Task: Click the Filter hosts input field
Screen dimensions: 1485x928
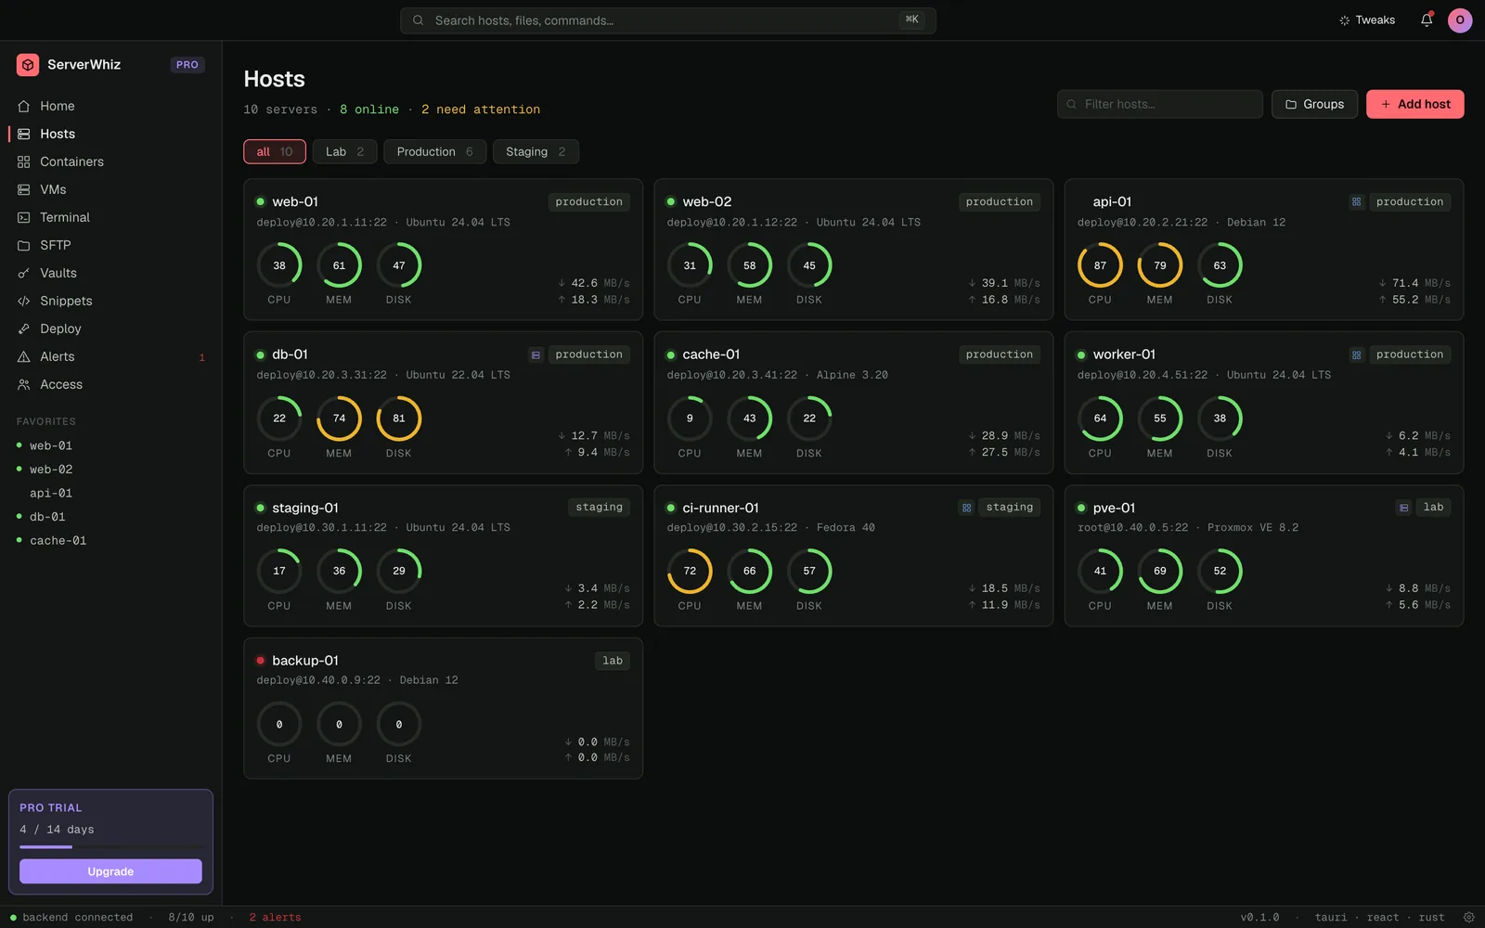Action: [x=1159, y=104]
